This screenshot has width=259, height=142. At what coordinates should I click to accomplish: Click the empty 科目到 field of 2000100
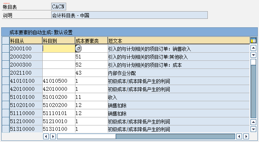coord(59,48)
